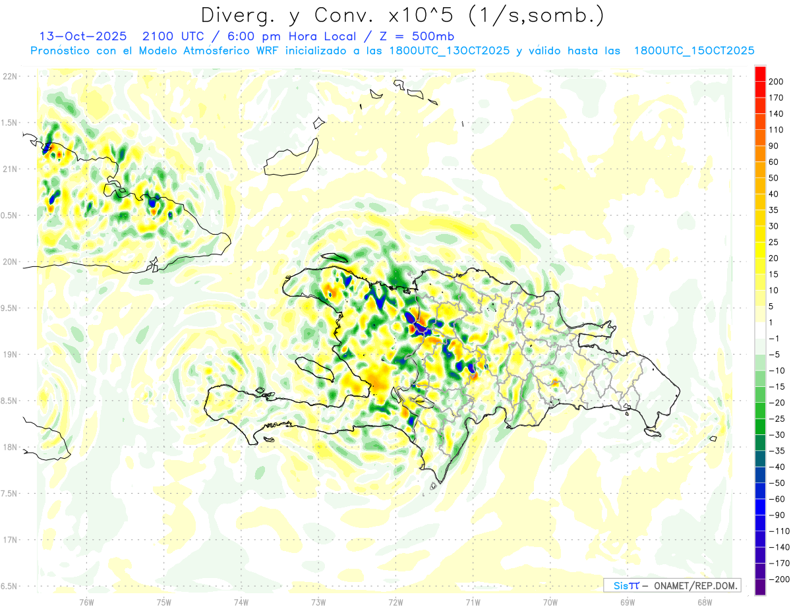Click the initialization time '1800UTC_13OCT2025'

coord(448,51)
